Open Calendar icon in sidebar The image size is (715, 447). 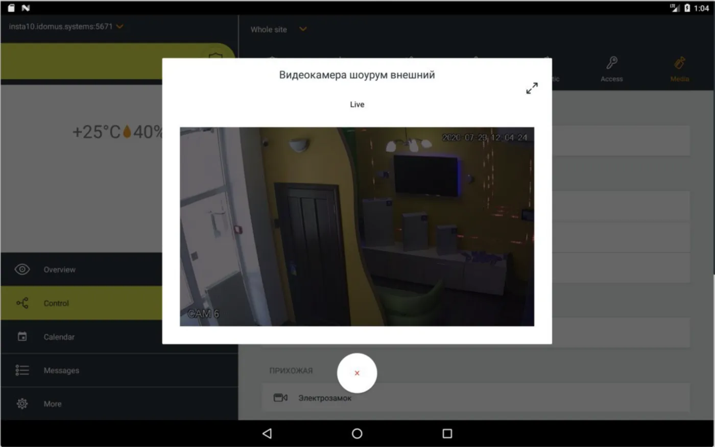pos(22,337)
